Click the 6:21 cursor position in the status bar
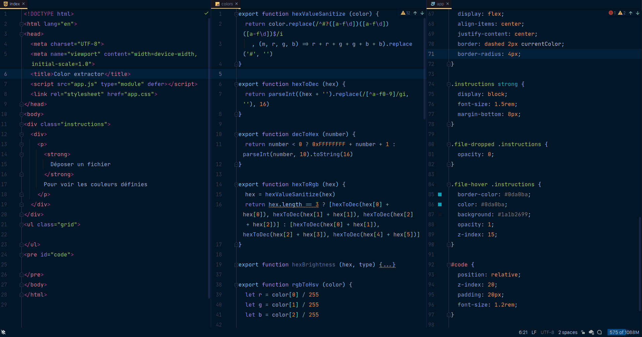Image resolution: width=642 pixels, height=337 pixels. pyautogui.click(x=523, y=332)
